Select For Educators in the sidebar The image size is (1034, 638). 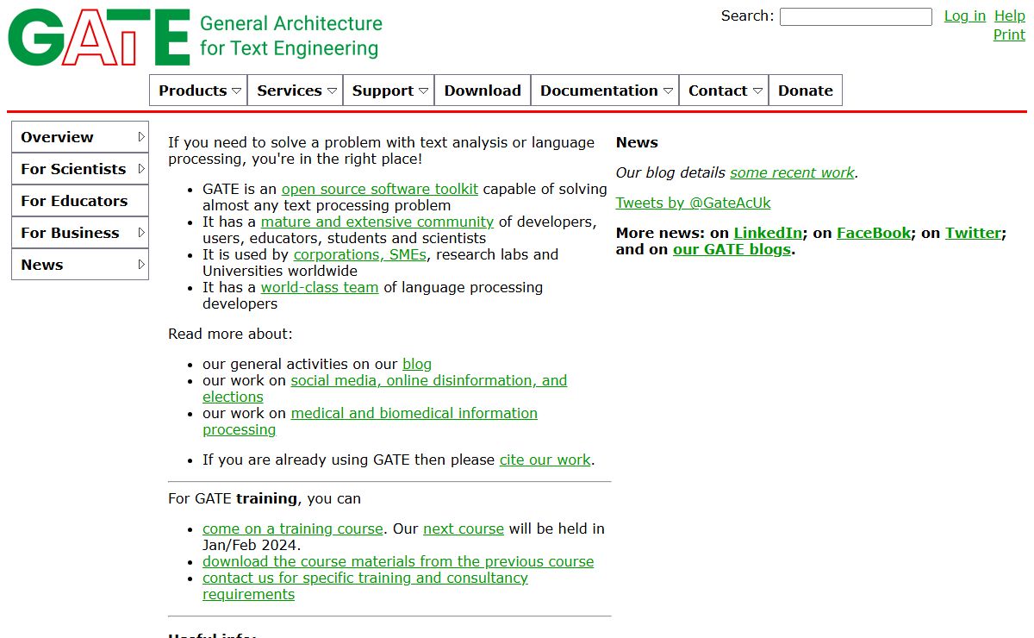click(x=80, y=201)
